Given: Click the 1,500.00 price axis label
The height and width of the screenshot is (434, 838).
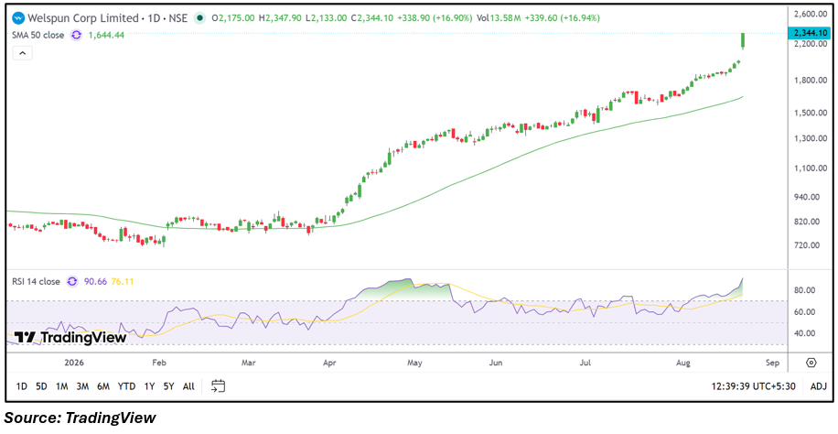Looking at the screenshot, I should pos(810,114).
